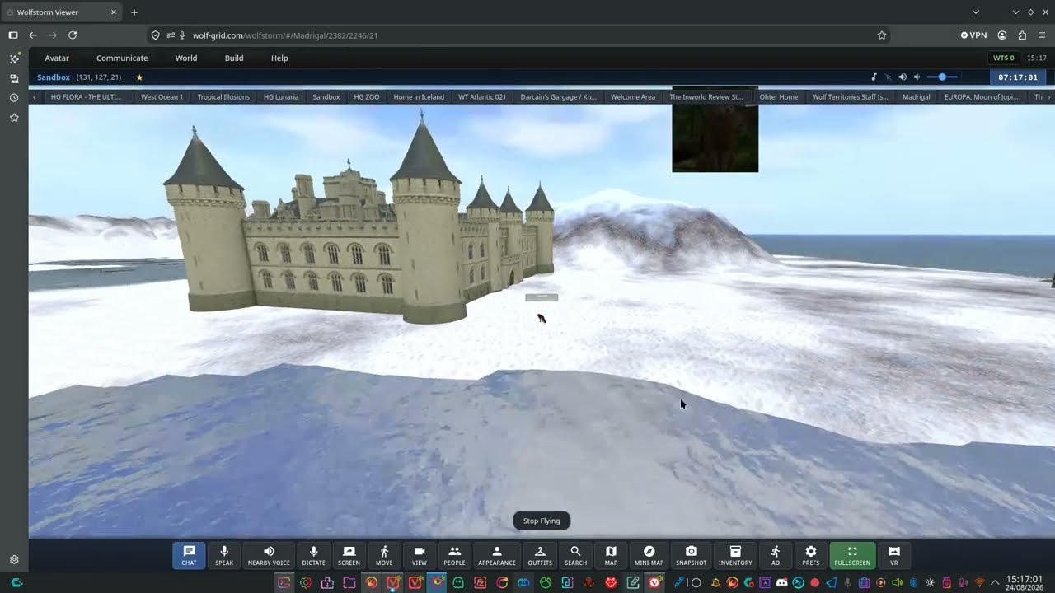Viewport: 1055px width, 593px height.
Task: Open the browser hamburger menu
Action: click(1043, 35)
